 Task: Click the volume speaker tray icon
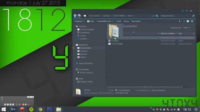[x=175, y=110]
